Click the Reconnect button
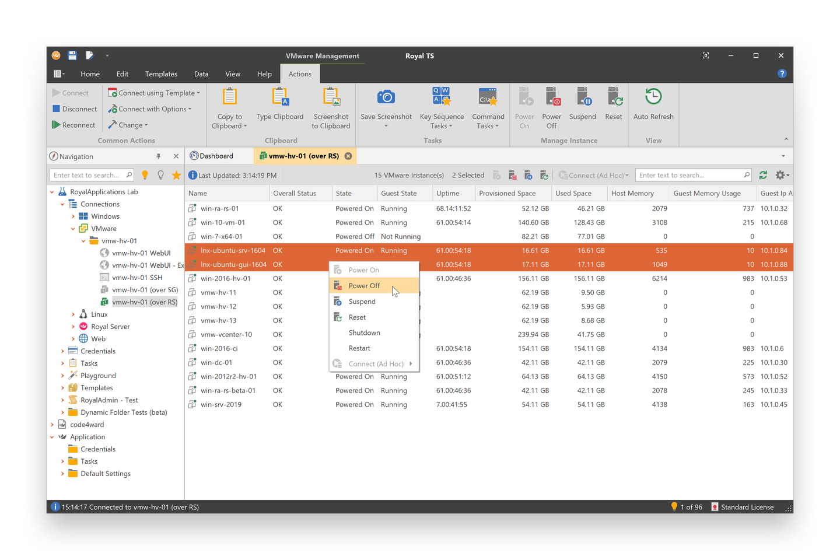 click(74, 124)
